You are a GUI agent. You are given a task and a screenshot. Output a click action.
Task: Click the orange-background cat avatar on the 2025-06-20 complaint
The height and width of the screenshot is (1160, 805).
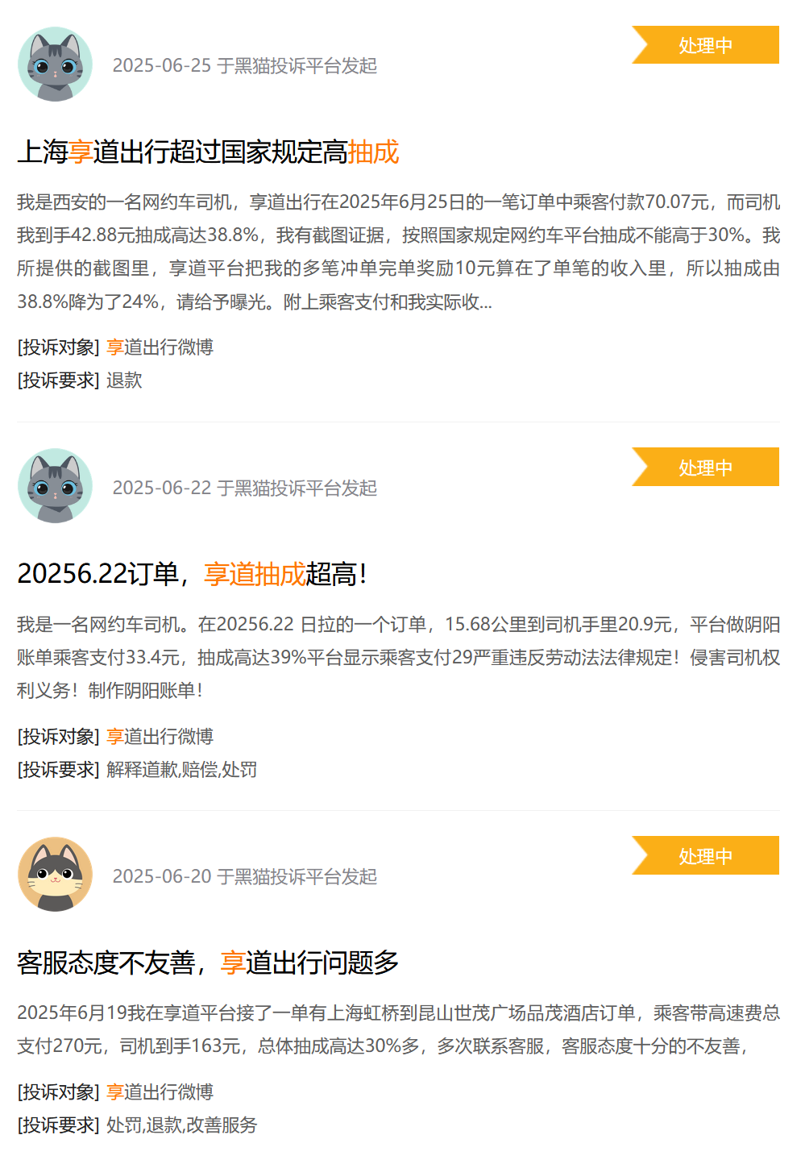(x=55, y=875)
